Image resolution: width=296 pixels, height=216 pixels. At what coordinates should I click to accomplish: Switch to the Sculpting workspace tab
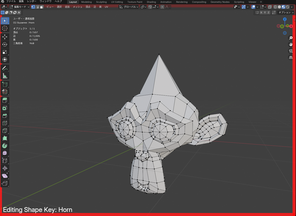coord(101,2)
